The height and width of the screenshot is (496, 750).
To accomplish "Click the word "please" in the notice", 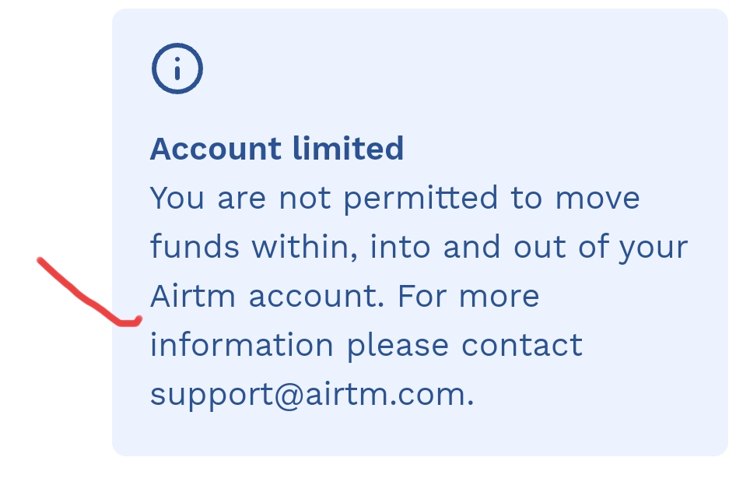I will click(398, 345).
